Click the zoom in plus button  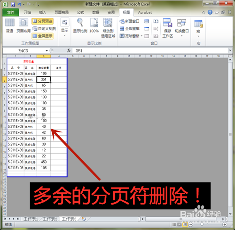tap(225, 225)
